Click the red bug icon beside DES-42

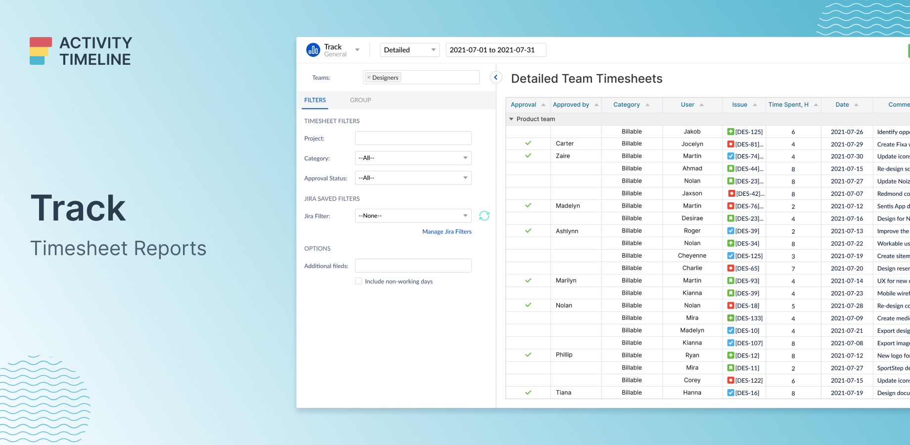pyautogui.click(x=731, y=194)
